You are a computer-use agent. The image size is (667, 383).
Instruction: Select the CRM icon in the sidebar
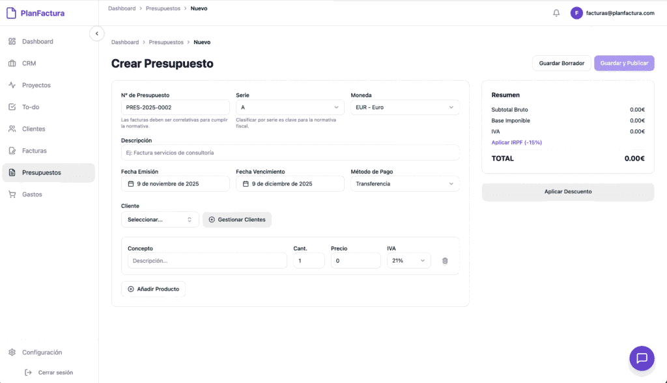pos(12,63)
